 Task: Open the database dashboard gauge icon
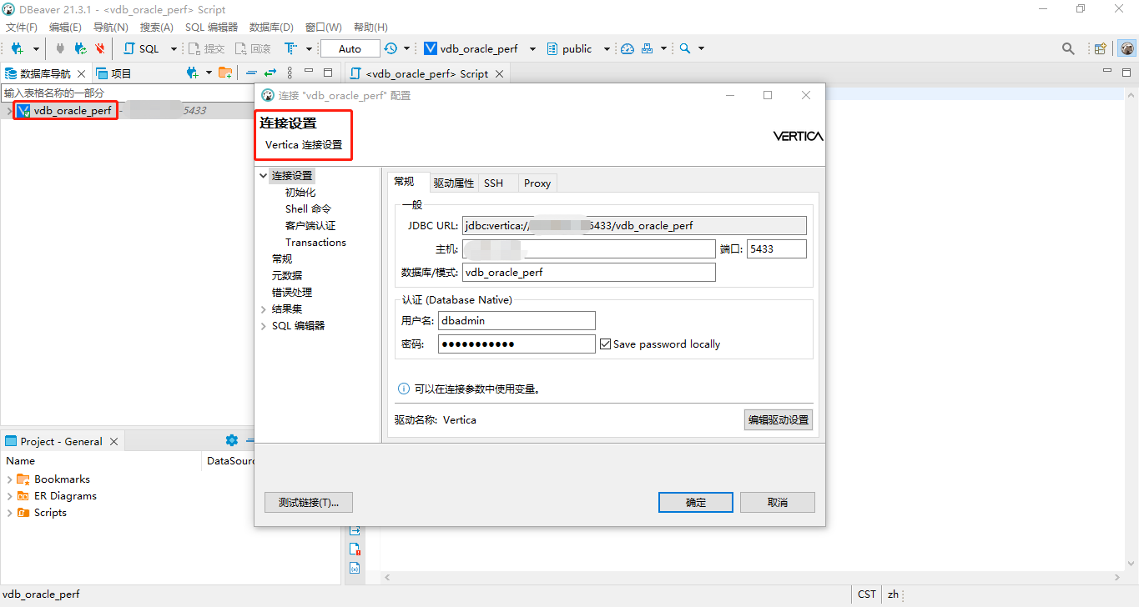point(627,48)
